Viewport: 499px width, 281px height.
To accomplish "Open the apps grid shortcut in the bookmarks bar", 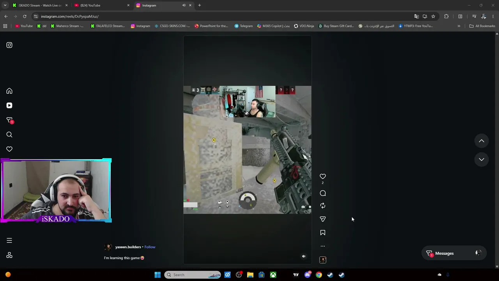I will click(x=5, y=26).
